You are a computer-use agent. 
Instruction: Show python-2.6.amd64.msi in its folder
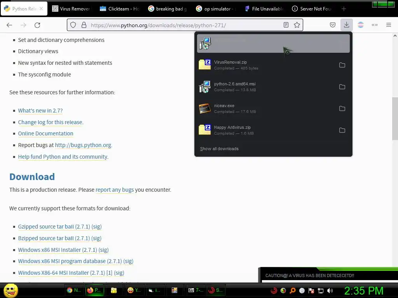coord(342,87)
